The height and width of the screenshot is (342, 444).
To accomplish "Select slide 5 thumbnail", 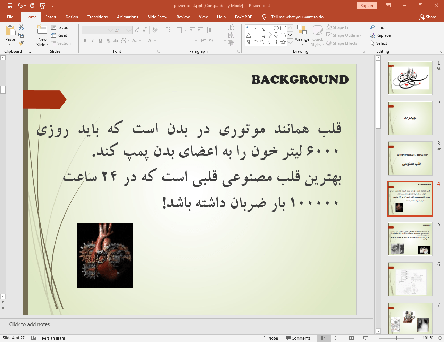I will 410,239.
